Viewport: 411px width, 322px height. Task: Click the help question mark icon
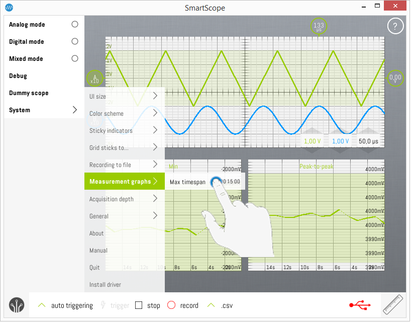tap(395, 27)
